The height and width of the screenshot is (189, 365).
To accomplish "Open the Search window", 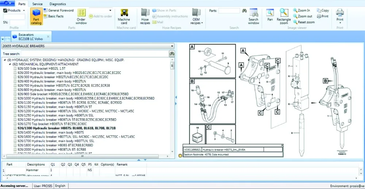I will pyautogui.click(x=254, y=17).
